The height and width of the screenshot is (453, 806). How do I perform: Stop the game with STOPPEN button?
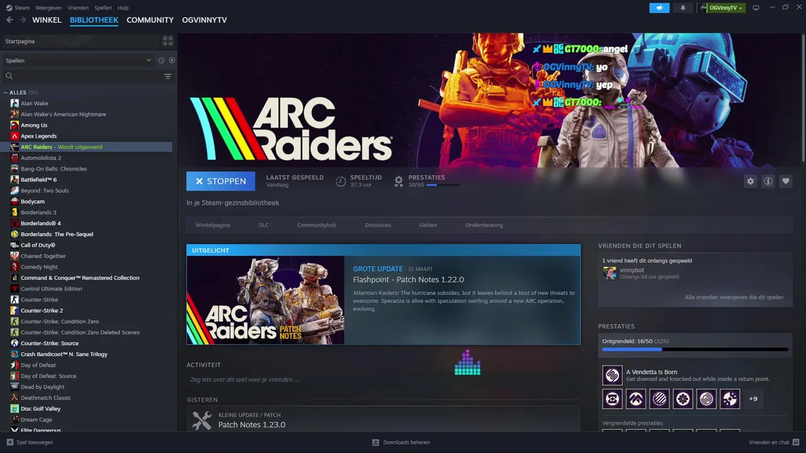[x=220, y=181]
